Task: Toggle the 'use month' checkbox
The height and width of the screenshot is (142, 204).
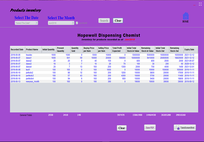Action: coord(77,23)
